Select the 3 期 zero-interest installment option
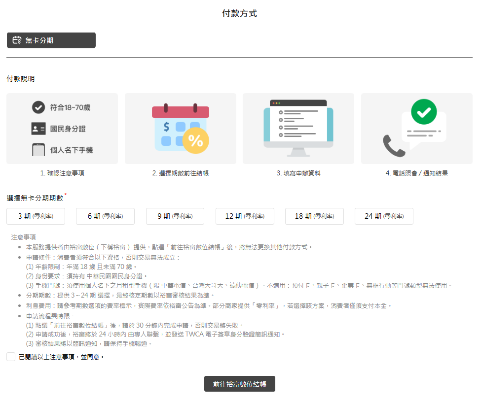 [36, 216]
